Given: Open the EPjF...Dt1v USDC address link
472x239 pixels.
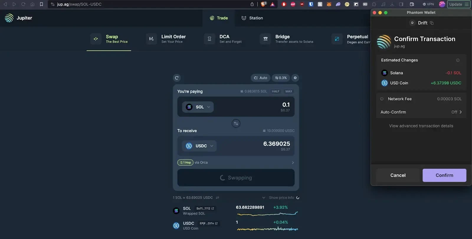Looking at the screenshot, I should pos(209,223).
